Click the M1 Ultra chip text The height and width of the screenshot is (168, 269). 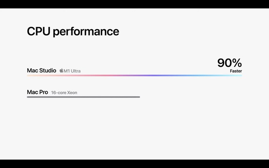(x=72, y=71)
